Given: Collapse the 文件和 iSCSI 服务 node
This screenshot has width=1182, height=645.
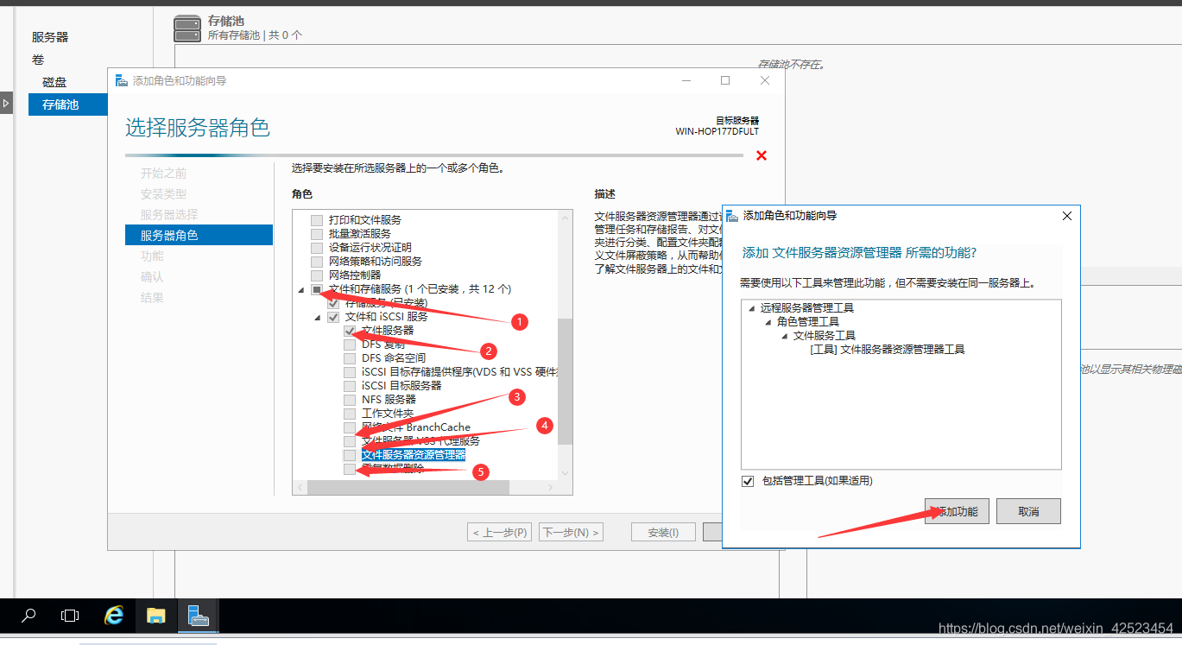Looking at the screenshot, I should click(317, 317).
